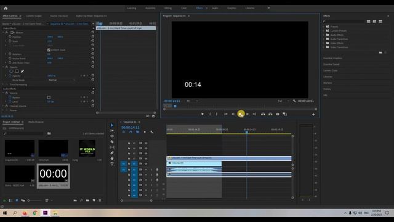The width and height of the screenshot is (394, 222).
Task: Click the Home icon
Action: 6,8
